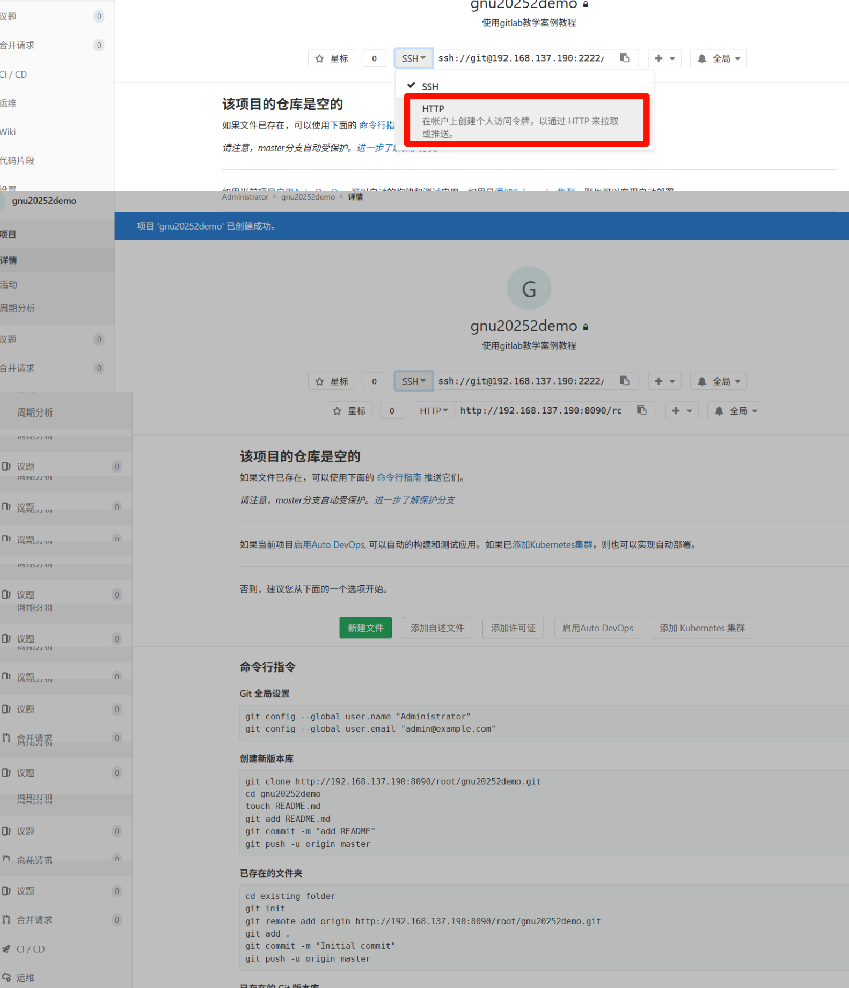Open the SSH dropdown above the open protocol menu
Image resolution: width=849 pixels, height=988 pixels.
[414, 58]
